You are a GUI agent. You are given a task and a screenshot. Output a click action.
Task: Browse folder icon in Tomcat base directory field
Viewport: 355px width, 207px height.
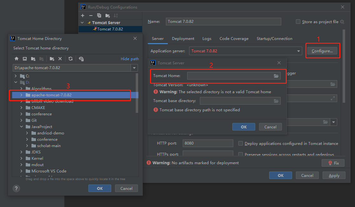pyautogui.click(x=276, y=101)
